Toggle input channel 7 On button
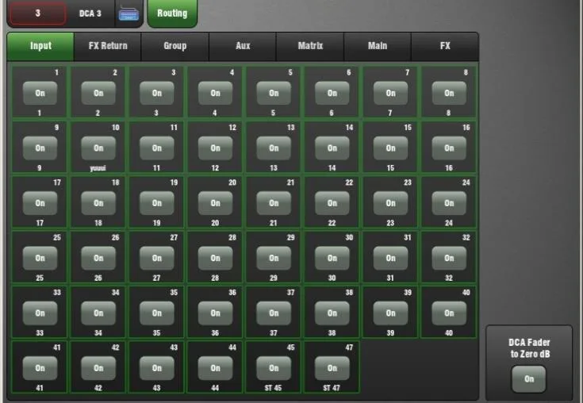 (390, 93)
